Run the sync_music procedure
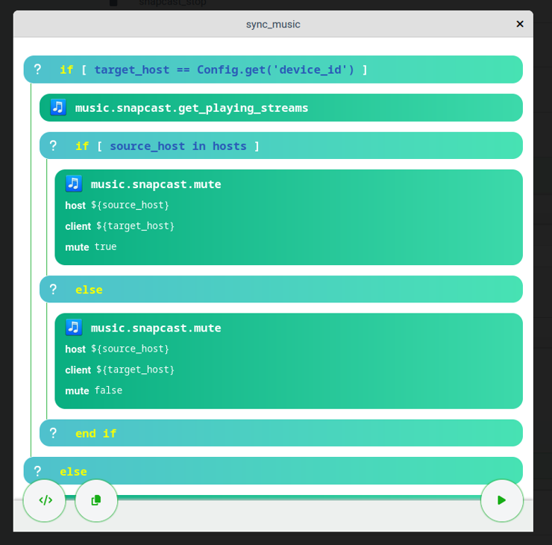 (x=501, y=500)
